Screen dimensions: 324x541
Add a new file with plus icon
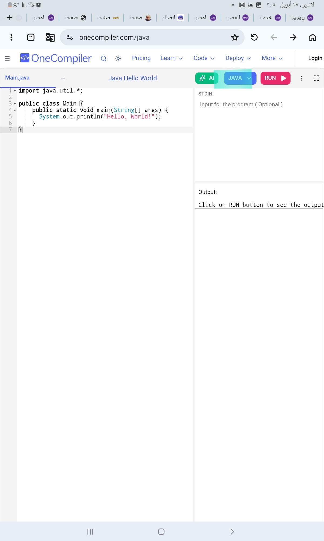point(63,78)
